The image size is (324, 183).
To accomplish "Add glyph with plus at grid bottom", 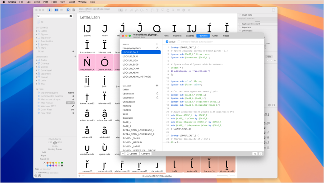I will tap(79, 176).
